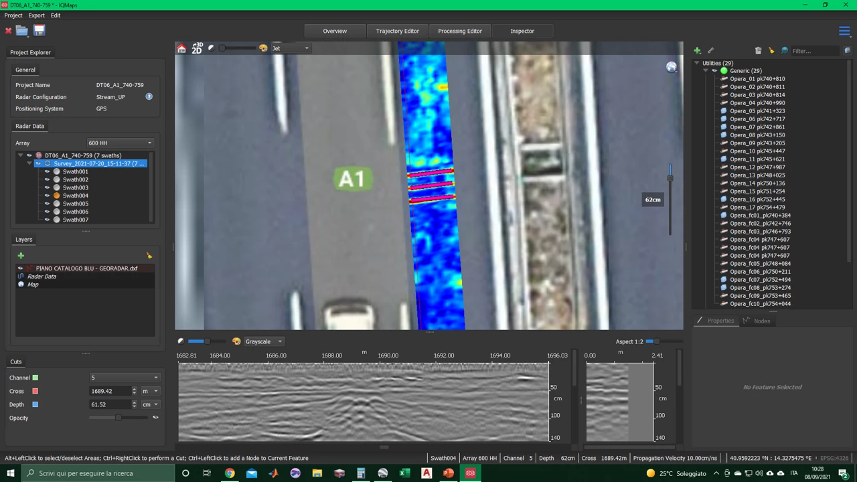Switch to the Processing Editor tab
The height and width of the screenshot is (482, 857).
(x=460, y=31)
